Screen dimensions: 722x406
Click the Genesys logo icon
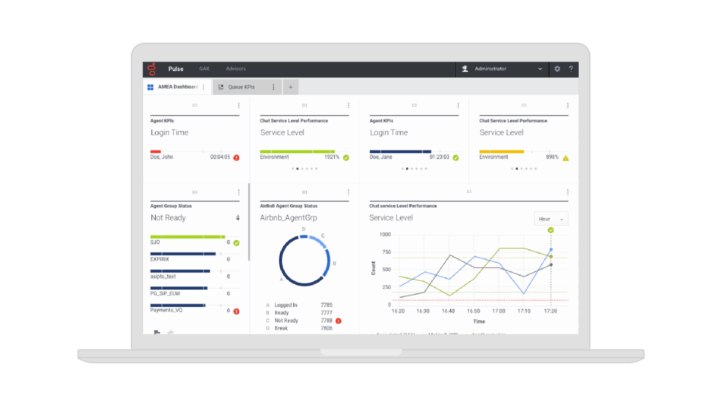(x=151, y=69)
